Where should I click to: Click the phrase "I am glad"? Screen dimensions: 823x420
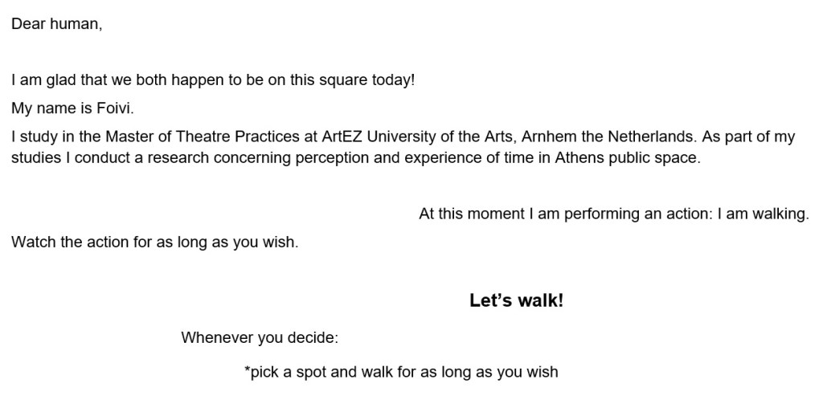tap(40, 81)
